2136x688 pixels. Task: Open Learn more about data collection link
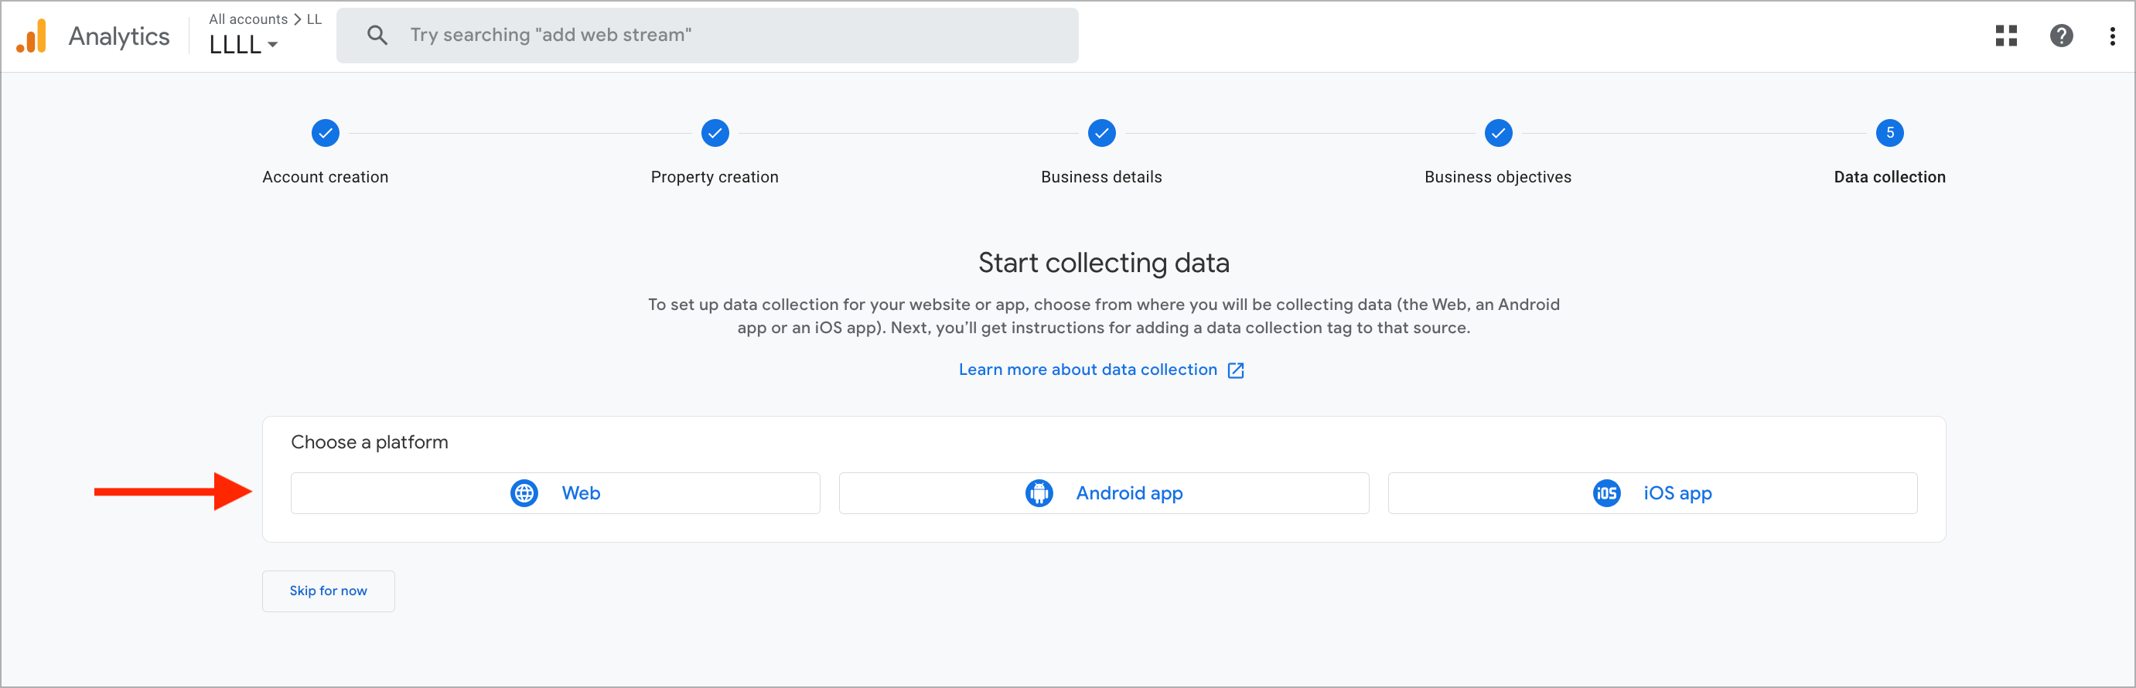[x=1088, y=370]
